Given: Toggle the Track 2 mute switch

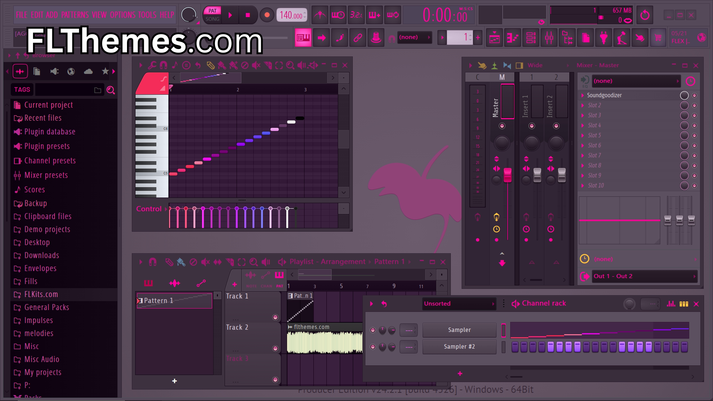Looking at the screenshot, I should tap(275, 348).
